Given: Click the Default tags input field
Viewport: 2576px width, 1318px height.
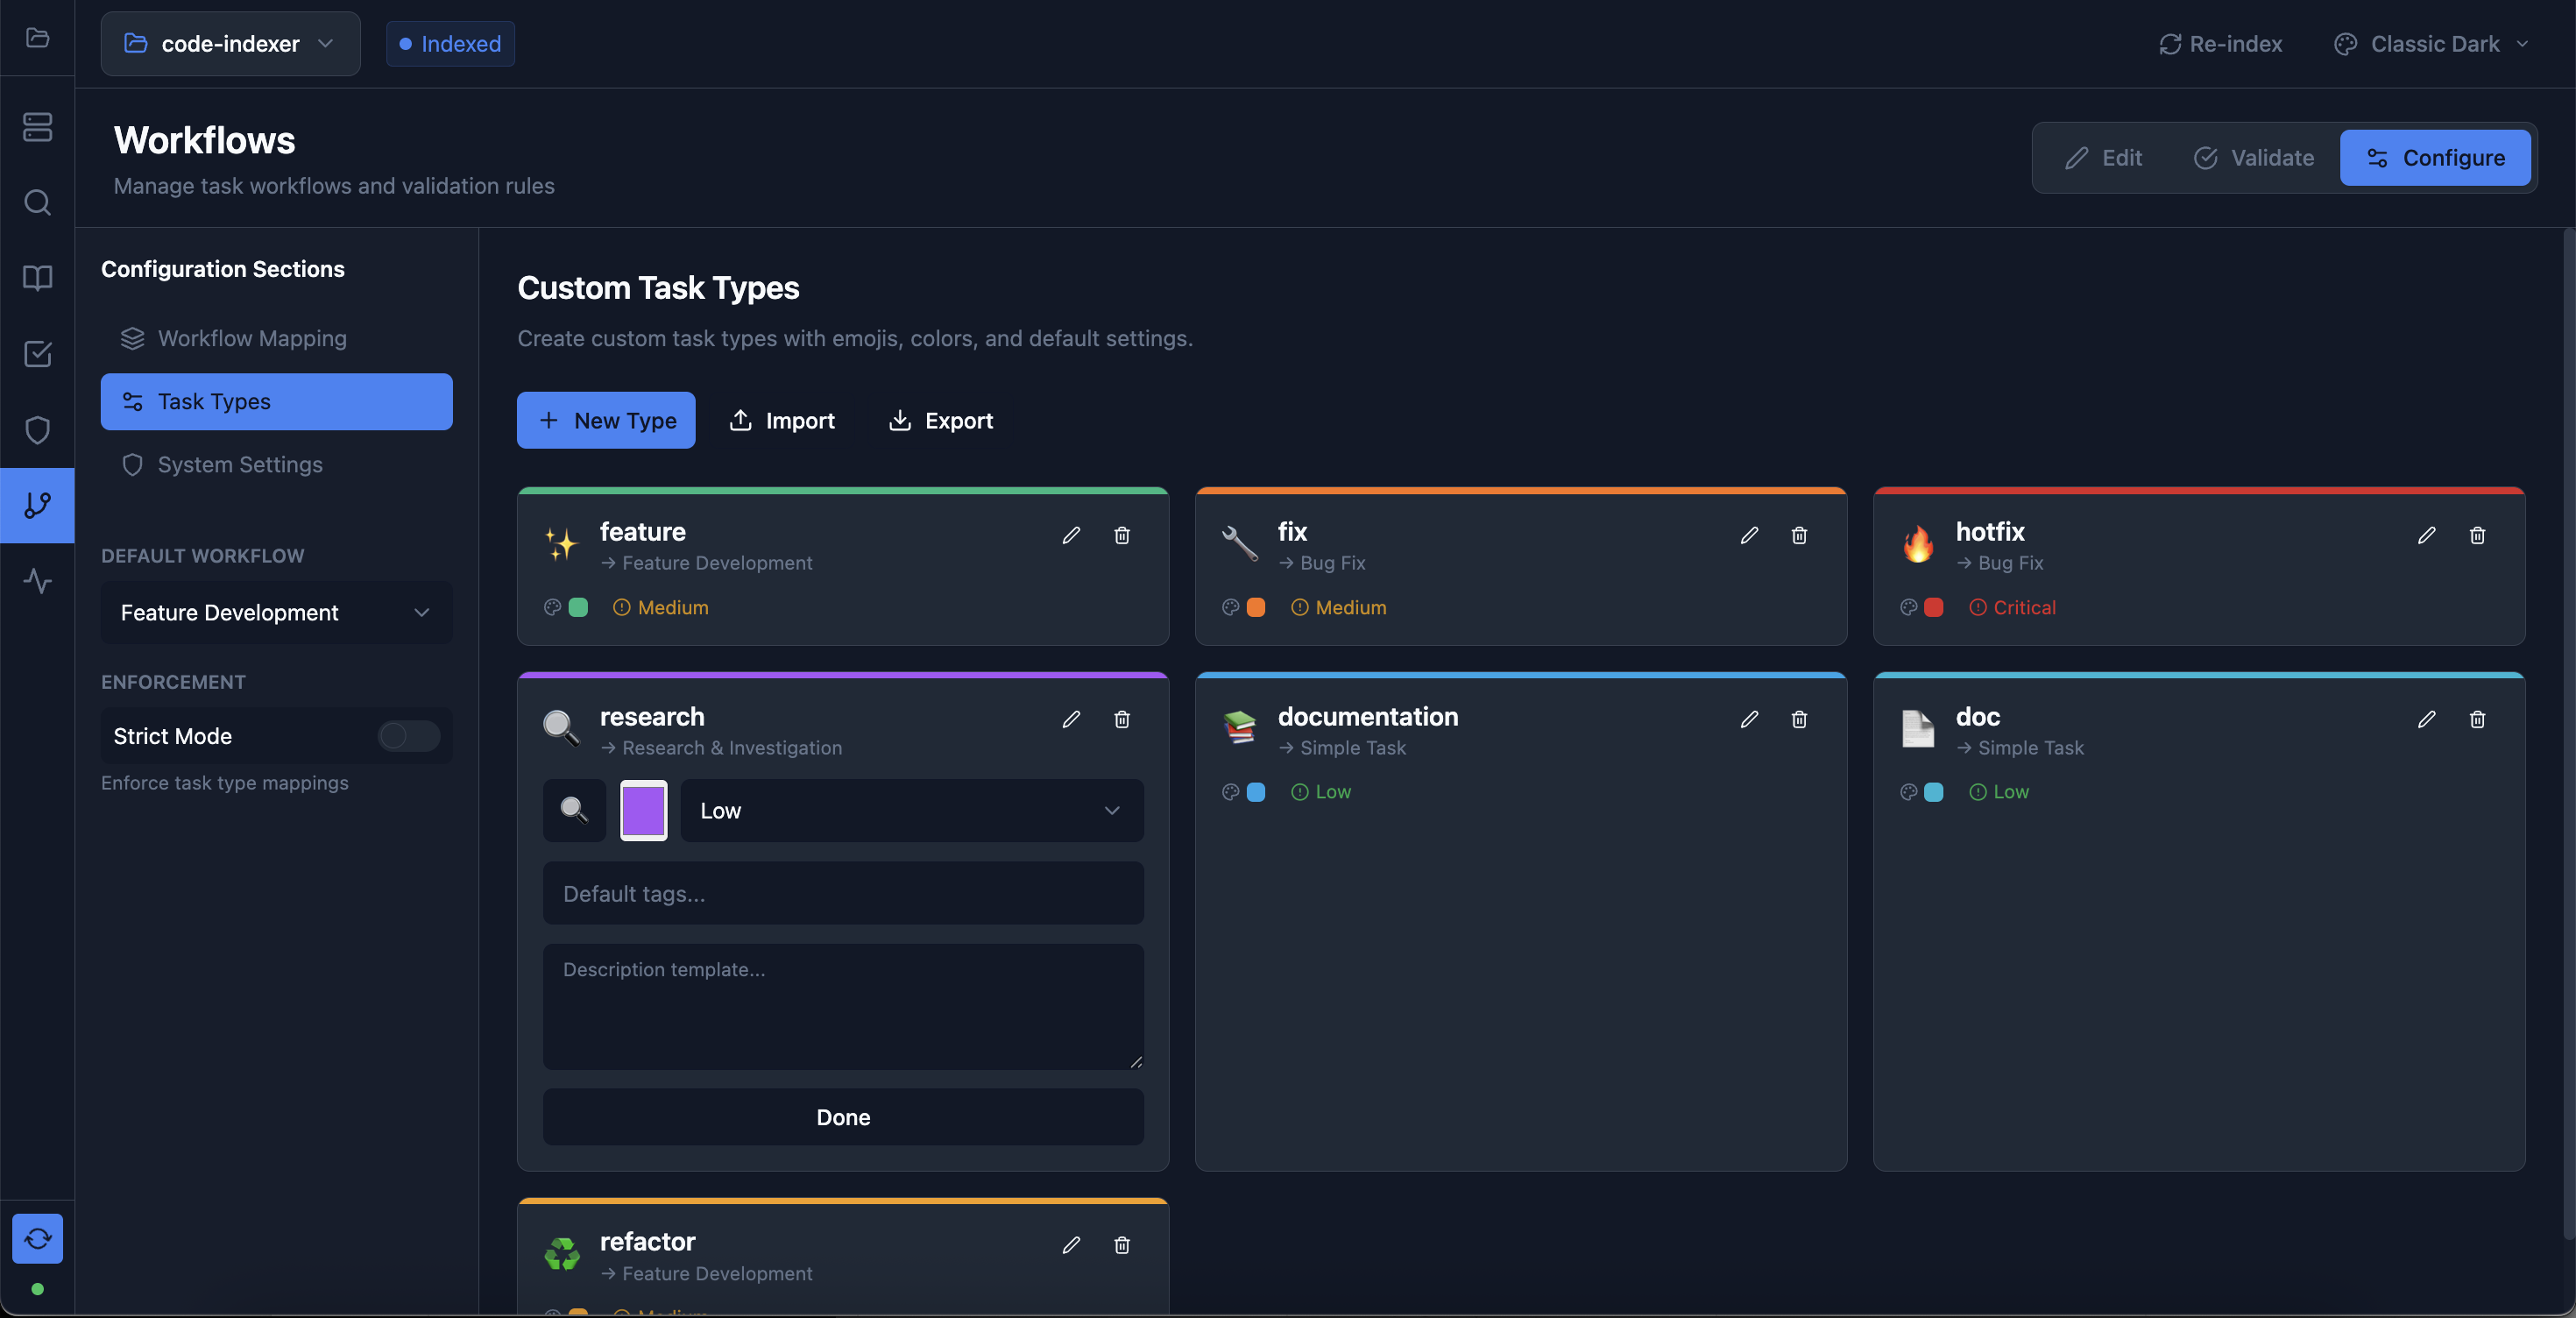Looking at the screenshot, I should (842, 893).
